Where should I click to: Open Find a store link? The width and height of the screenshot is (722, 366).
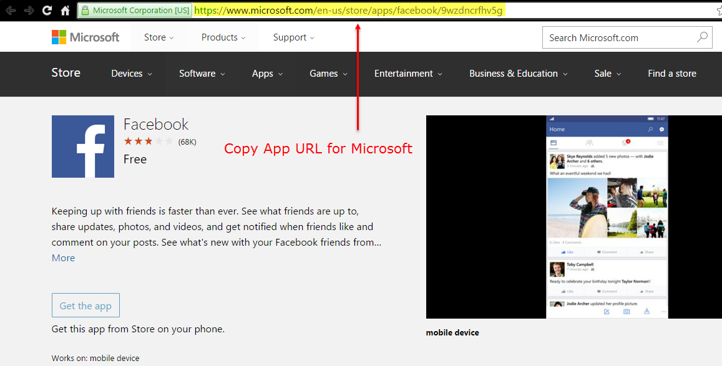tap(672, 74)
